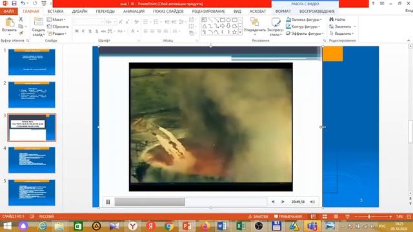Open Заливка фигуры dropdown
413x232 pixels.
click(x=304, y=19)
